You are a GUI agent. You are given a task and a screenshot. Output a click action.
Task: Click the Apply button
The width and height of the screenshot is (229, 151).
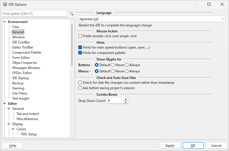tap(170, 146)
